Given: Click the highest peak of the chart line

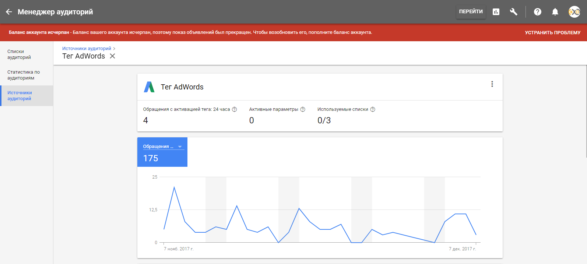Looking at the screenshot, I should point(174,187).
